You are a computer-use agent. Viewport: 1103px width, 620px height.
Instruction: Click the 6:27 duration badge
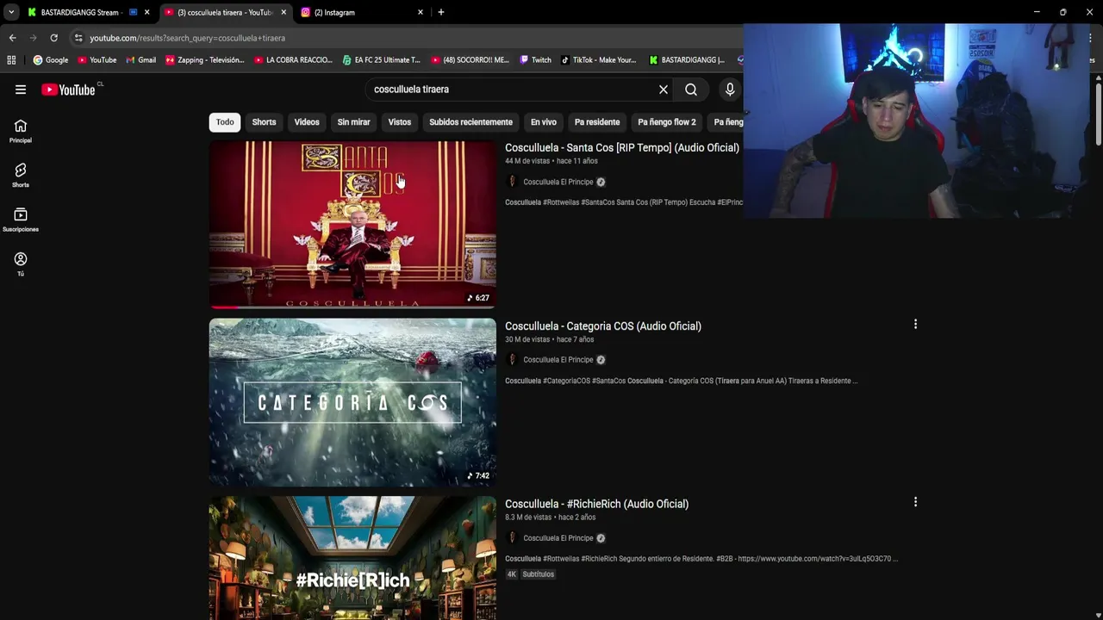pyautogui.click(x=477, y=298)
